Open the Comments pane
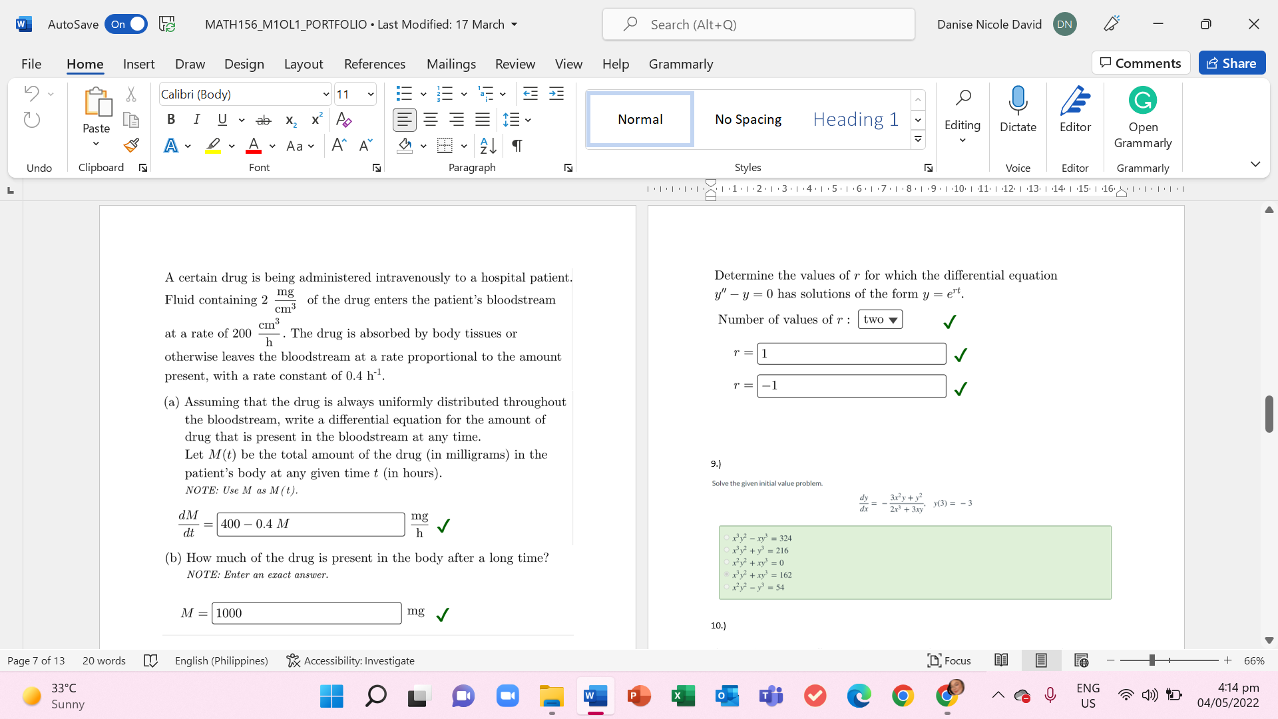The width and height of the screenshot is (1278, 719). coord(1141,63)
